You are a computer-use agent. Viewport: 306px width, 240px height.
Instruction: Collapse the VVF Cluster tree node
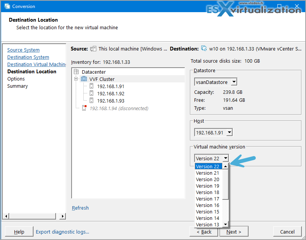tap(76, 79)
